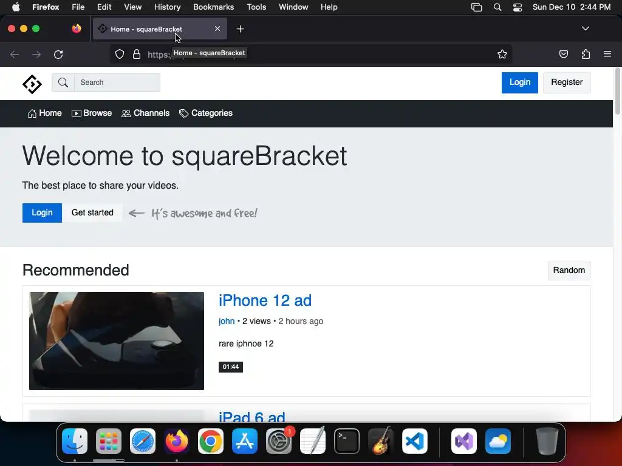Click the Stage Manager windows icon in menu bar

click(476, 7)
